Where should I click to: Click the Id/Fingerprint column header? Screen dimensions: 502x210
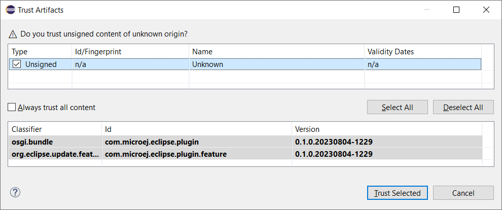coord(98,52)
